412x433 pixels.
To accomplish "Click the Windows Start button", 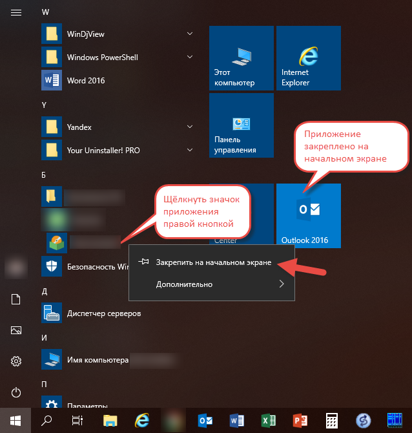I will pyautogui.click(x=15, y=421).
